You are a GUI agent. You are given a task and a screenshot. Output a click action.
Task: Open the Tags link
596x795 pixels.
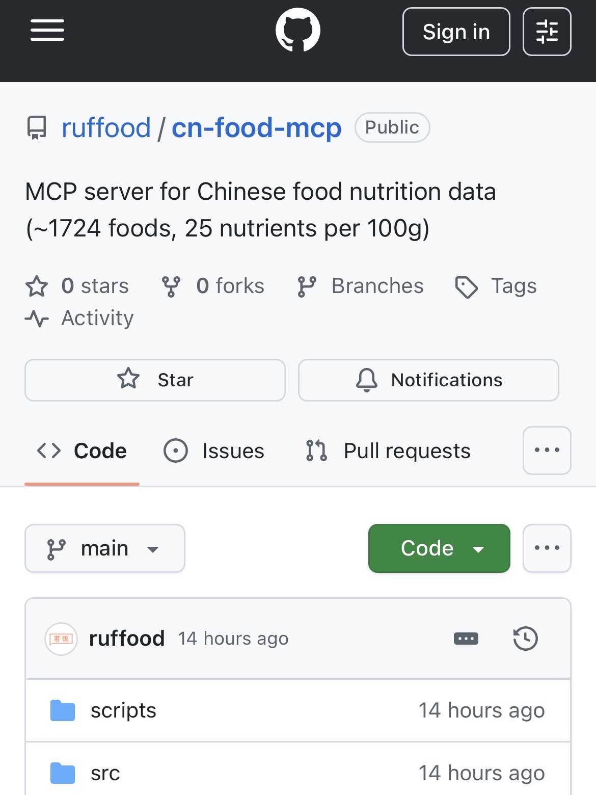click(x=496, y=286)
